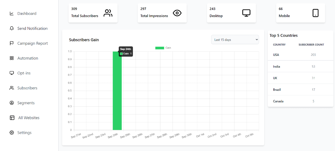The width and height of the screenshot is (335, 151).
Task: Open the Last 15 days dropdown
Action: (x=235, y=40)
